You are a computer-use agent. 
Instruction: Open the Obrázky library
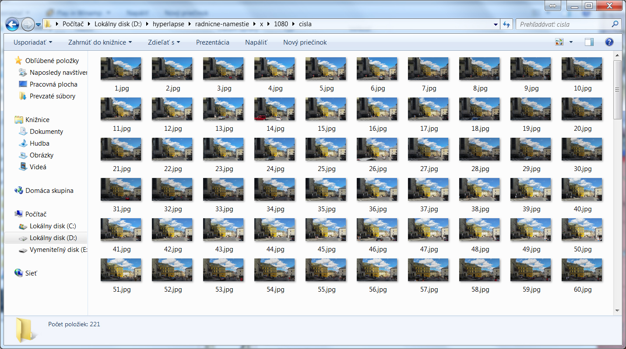point(36,155)
